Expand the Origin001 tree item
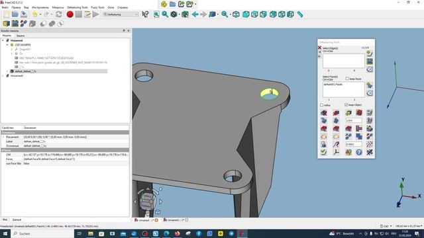Viewport: 424px width, 238px height. [x=12, y=50]
